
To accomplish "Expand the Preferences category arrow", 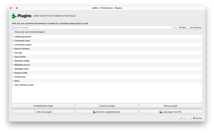I will [13, 77].
